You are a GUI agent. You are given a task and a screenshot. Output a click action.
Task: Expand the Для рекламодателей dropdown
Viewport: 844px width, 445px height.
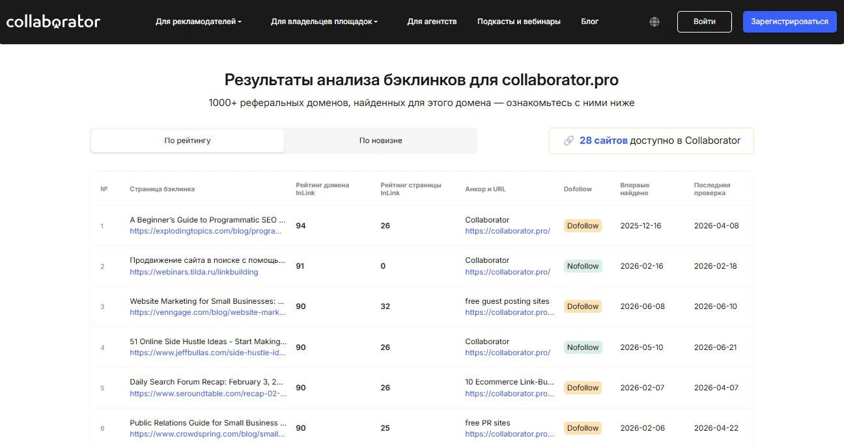199,21
